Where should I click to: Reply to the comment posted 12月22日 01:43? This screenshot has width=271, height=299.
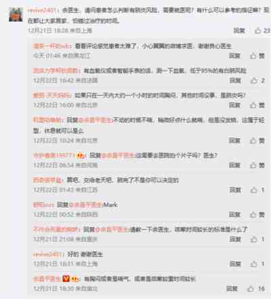(235, 190)
